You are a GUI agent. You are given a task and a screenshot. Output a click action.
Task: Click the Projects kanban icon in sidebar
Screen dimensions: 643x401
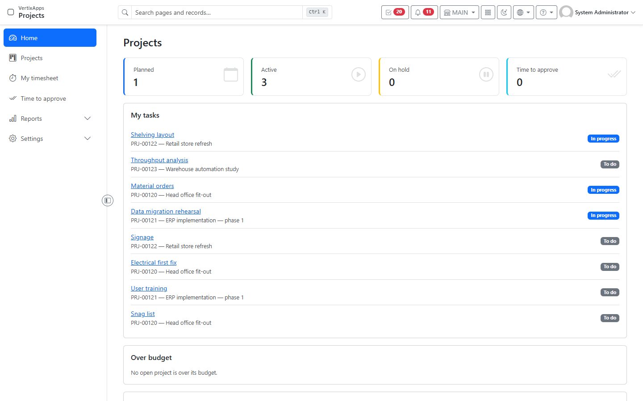coord(13,58)
